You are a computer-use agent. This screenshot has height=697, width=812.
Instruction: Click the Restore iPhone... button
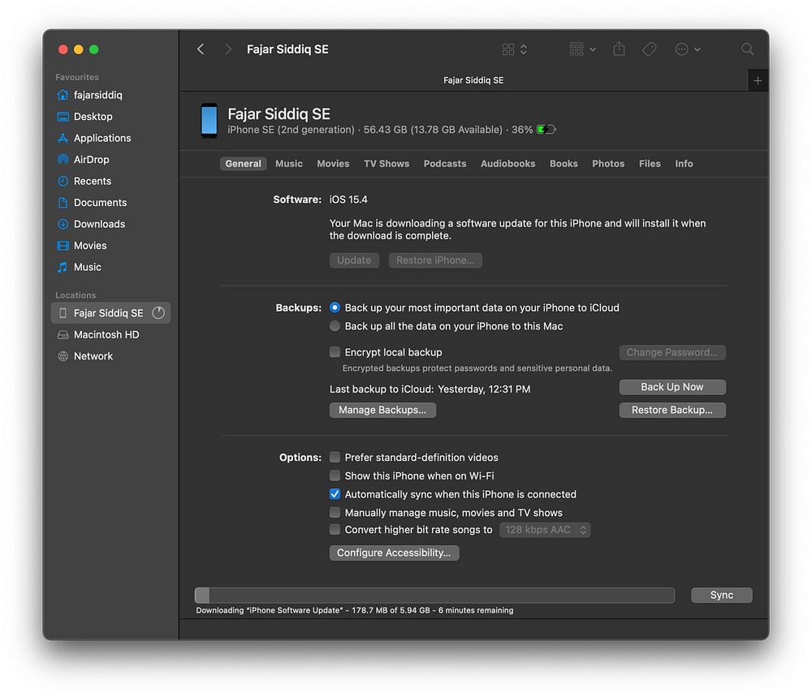click(435, 260)
